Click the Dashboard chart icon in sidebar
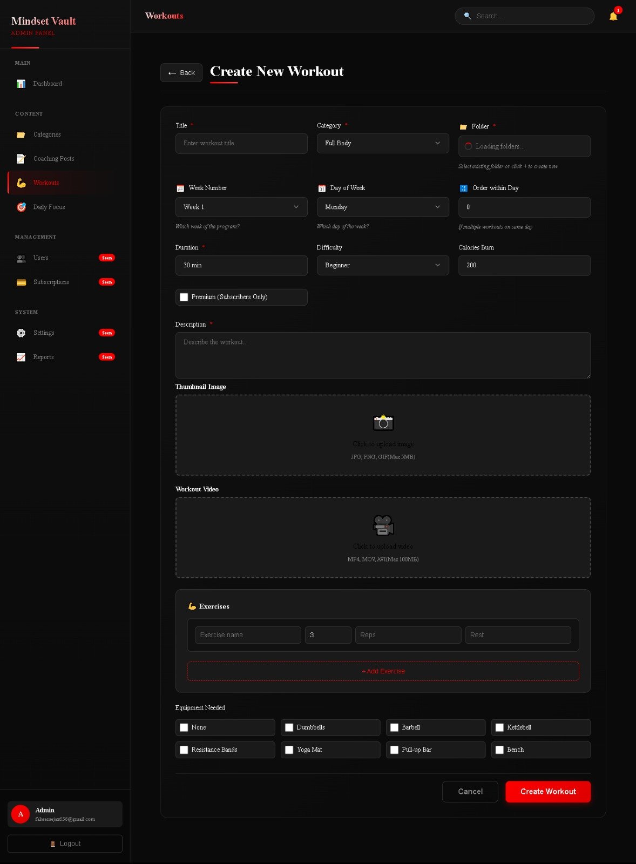 (21, 84)
